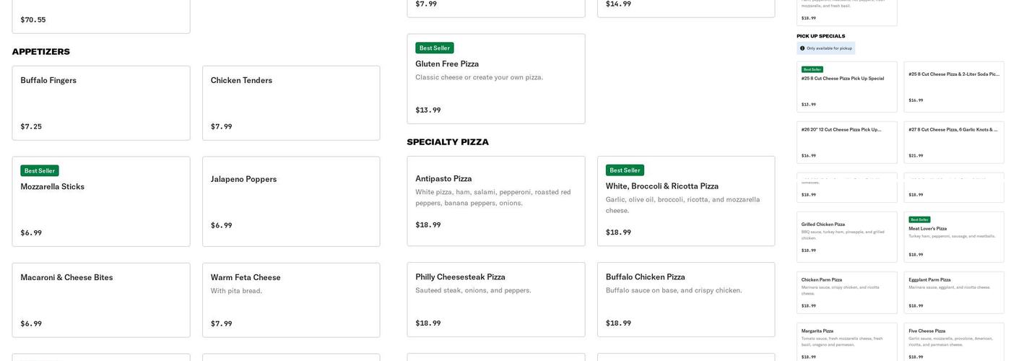The image size is (1011, 361).
Task: Open Chicken Parm Pizza in small menu
Action: pos(846,292)
